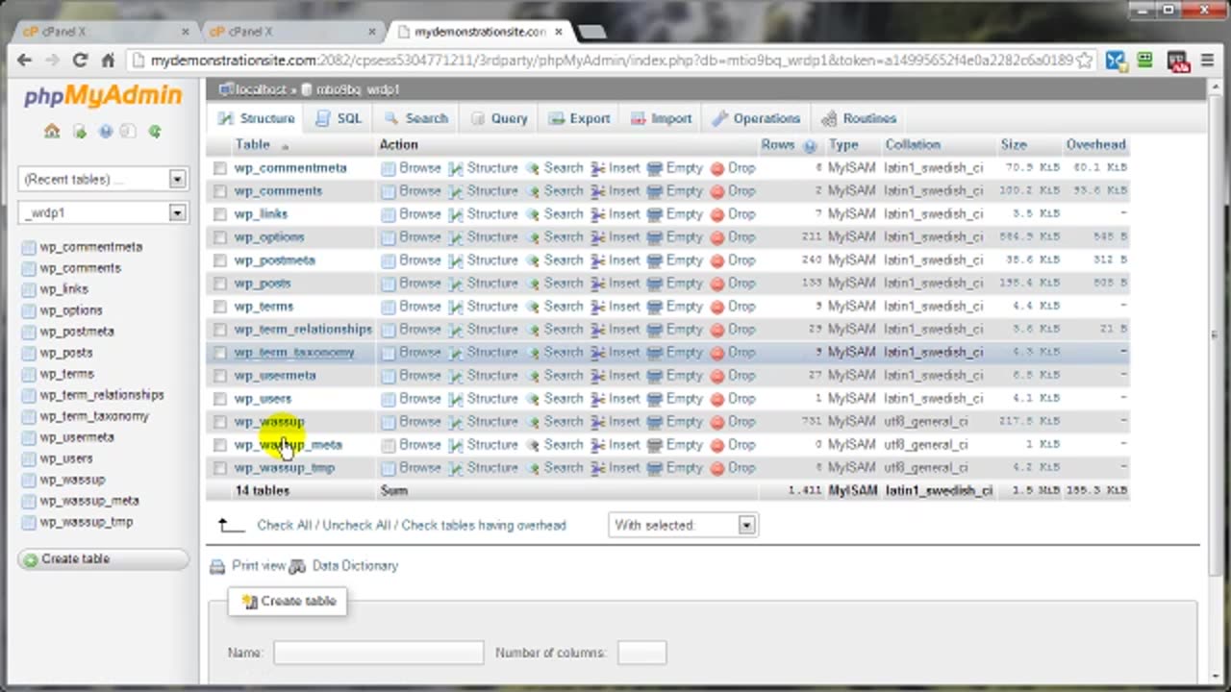The image size is (1231, 692).
Task: Click Empty icon in wp_postmeta row
Action: pyautogui.click(x=655, y=260)
